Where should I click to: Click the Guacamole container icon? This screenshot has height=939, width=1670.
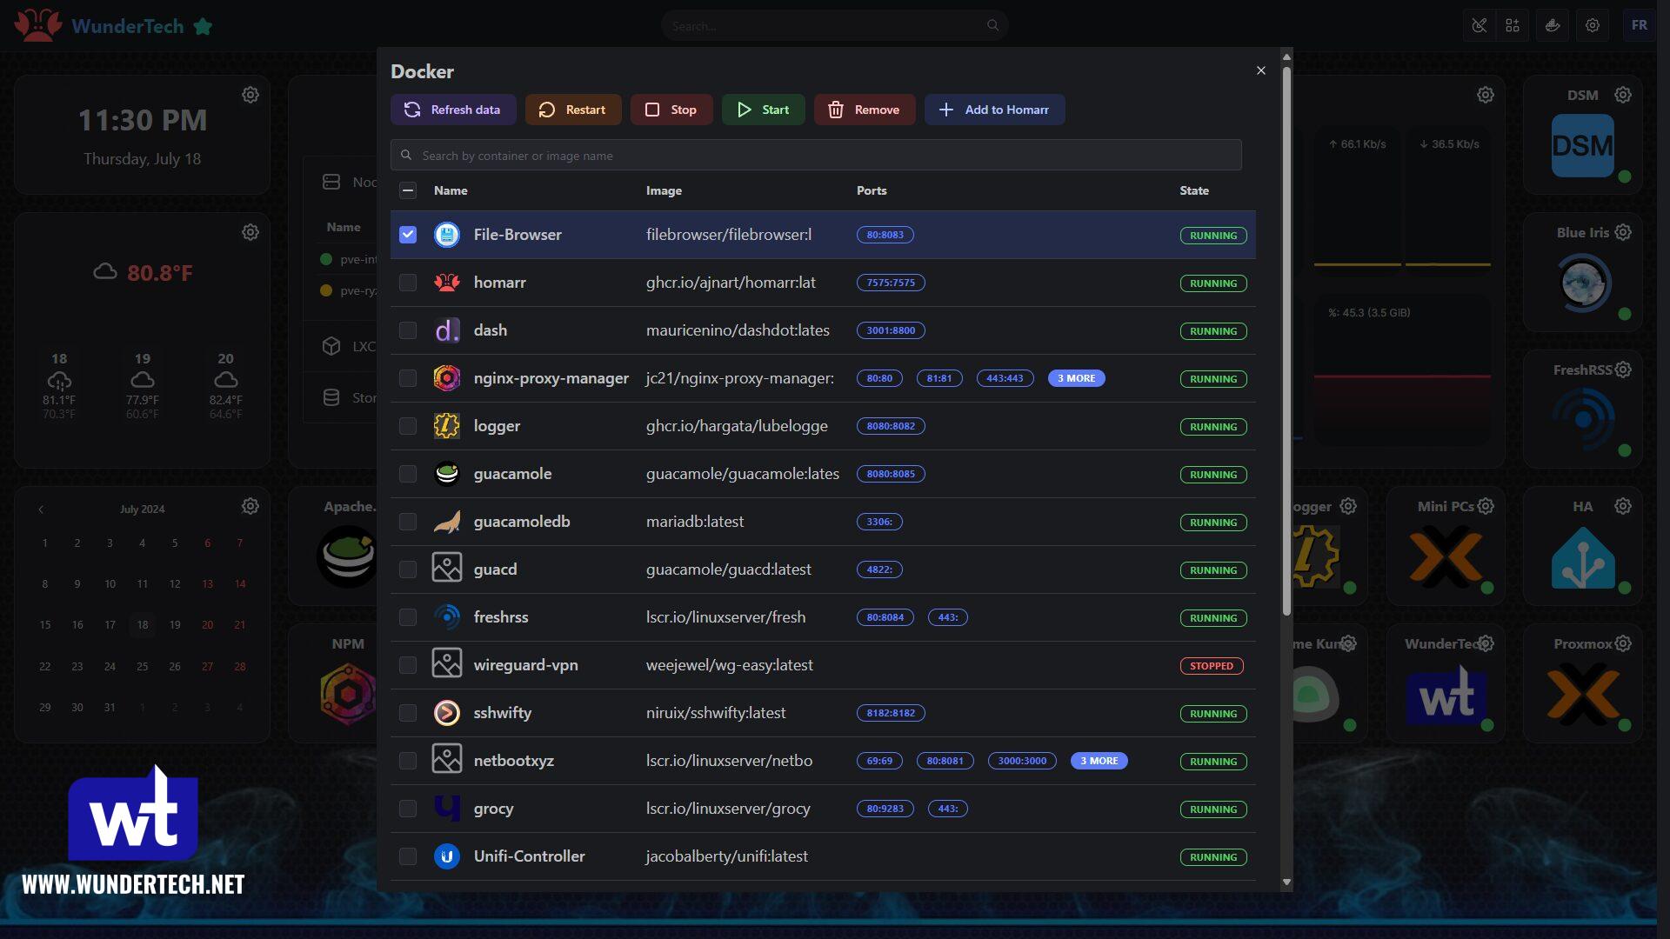[x=447, y=474]
